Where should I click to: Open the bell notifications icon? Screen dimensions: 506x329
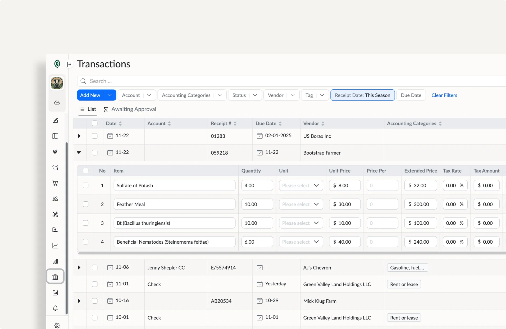pos(55,308)
